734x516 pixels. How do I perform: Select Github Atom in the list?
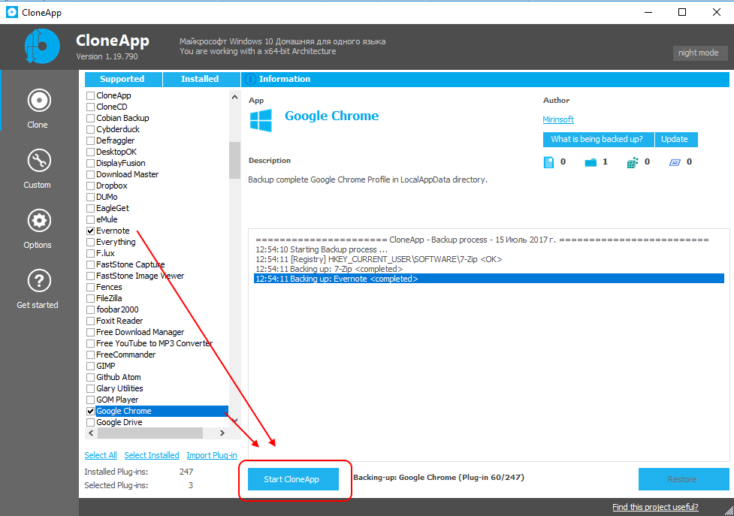tap(119, 377)
